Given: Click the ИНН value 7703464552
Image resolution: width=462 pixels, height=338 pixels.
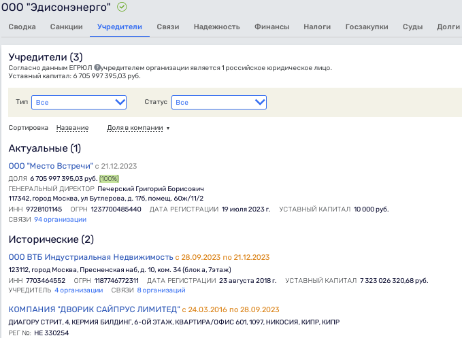Looking at the screenshot, I should point(46,281).
